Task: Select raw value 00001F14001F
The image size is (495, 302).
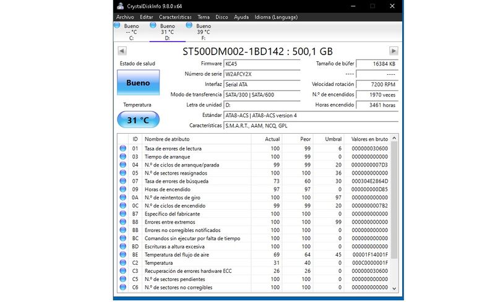Action: pos(370,254)
